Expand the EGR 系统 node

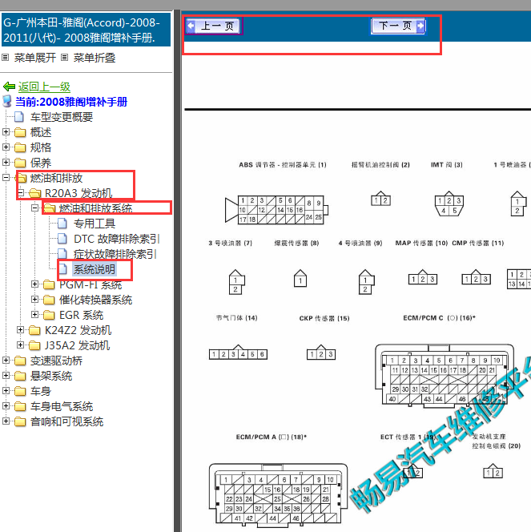(x=34, y=315)
